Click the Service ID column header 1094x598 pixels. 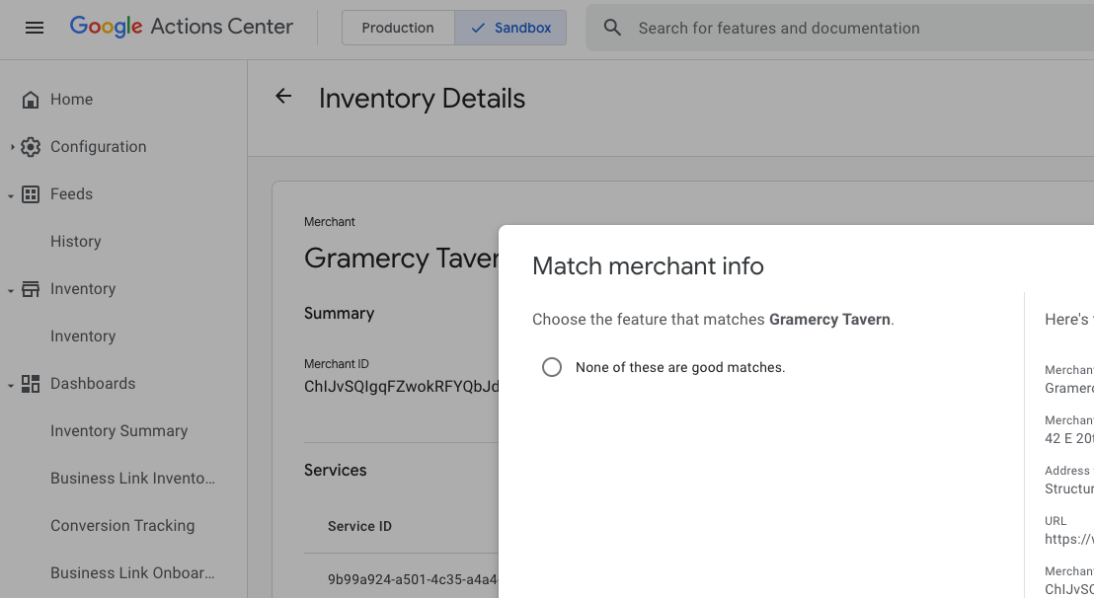click(360, 526)
